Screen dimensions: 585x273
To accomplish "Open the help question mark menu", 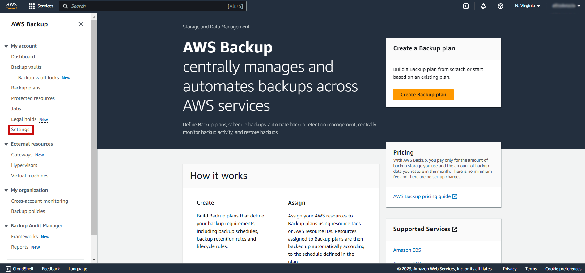I will click(x=501, y=6).
